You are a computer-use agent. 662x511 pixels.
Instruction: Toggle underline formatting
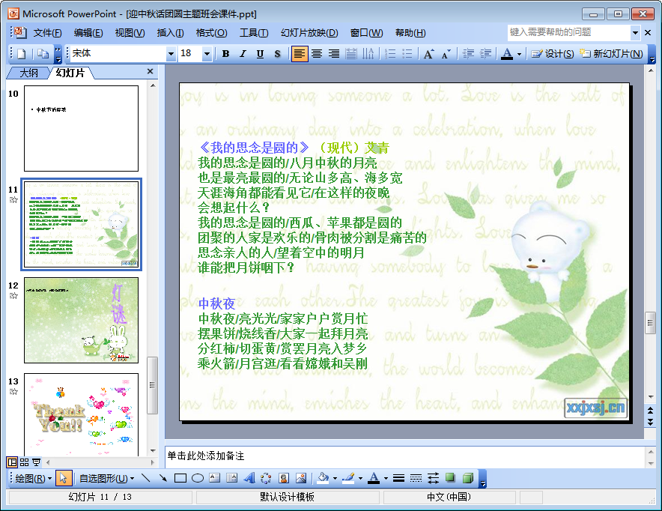click(260, 54)
